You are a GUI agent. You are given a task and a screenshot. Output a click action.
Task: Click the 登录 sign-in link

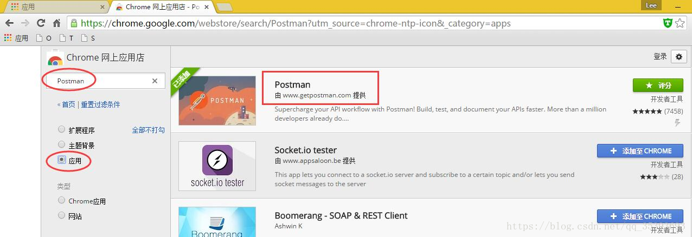tap(660, 56)
